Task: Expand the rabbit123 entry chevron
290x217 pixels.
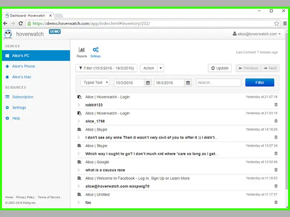Action: 79,105
